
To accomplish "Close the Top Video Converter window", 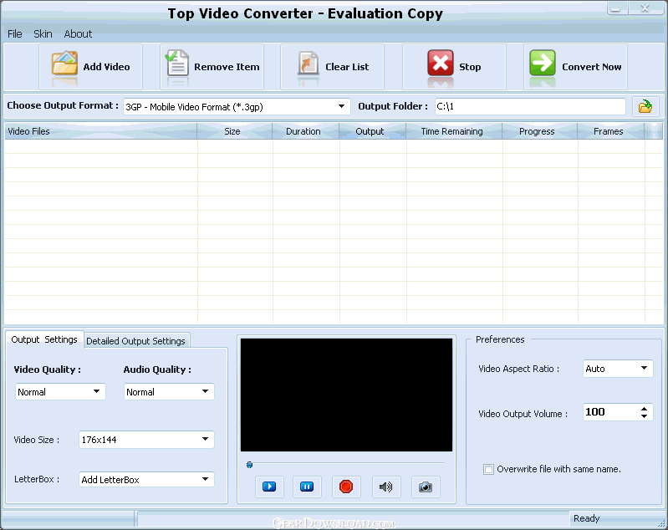I will 645,8.
